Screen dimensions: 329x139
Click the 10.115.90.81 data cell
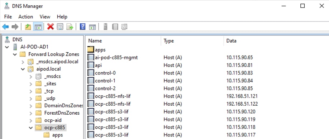239,65
